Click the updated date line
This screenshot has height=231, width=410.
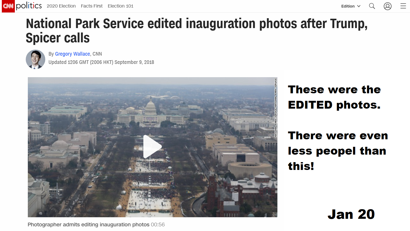coord(101,62)
